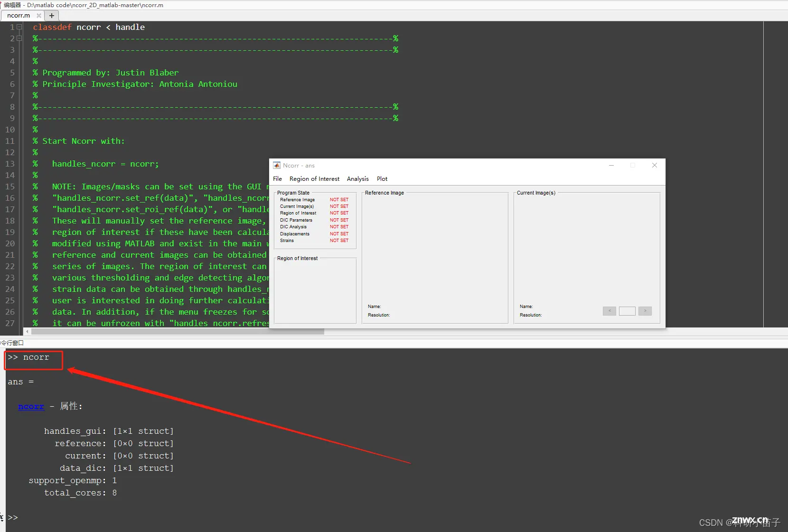Open the Analysis menu in Ncorr
The height and width of the screenshot is (532, 788).
[x=358, y=179]
